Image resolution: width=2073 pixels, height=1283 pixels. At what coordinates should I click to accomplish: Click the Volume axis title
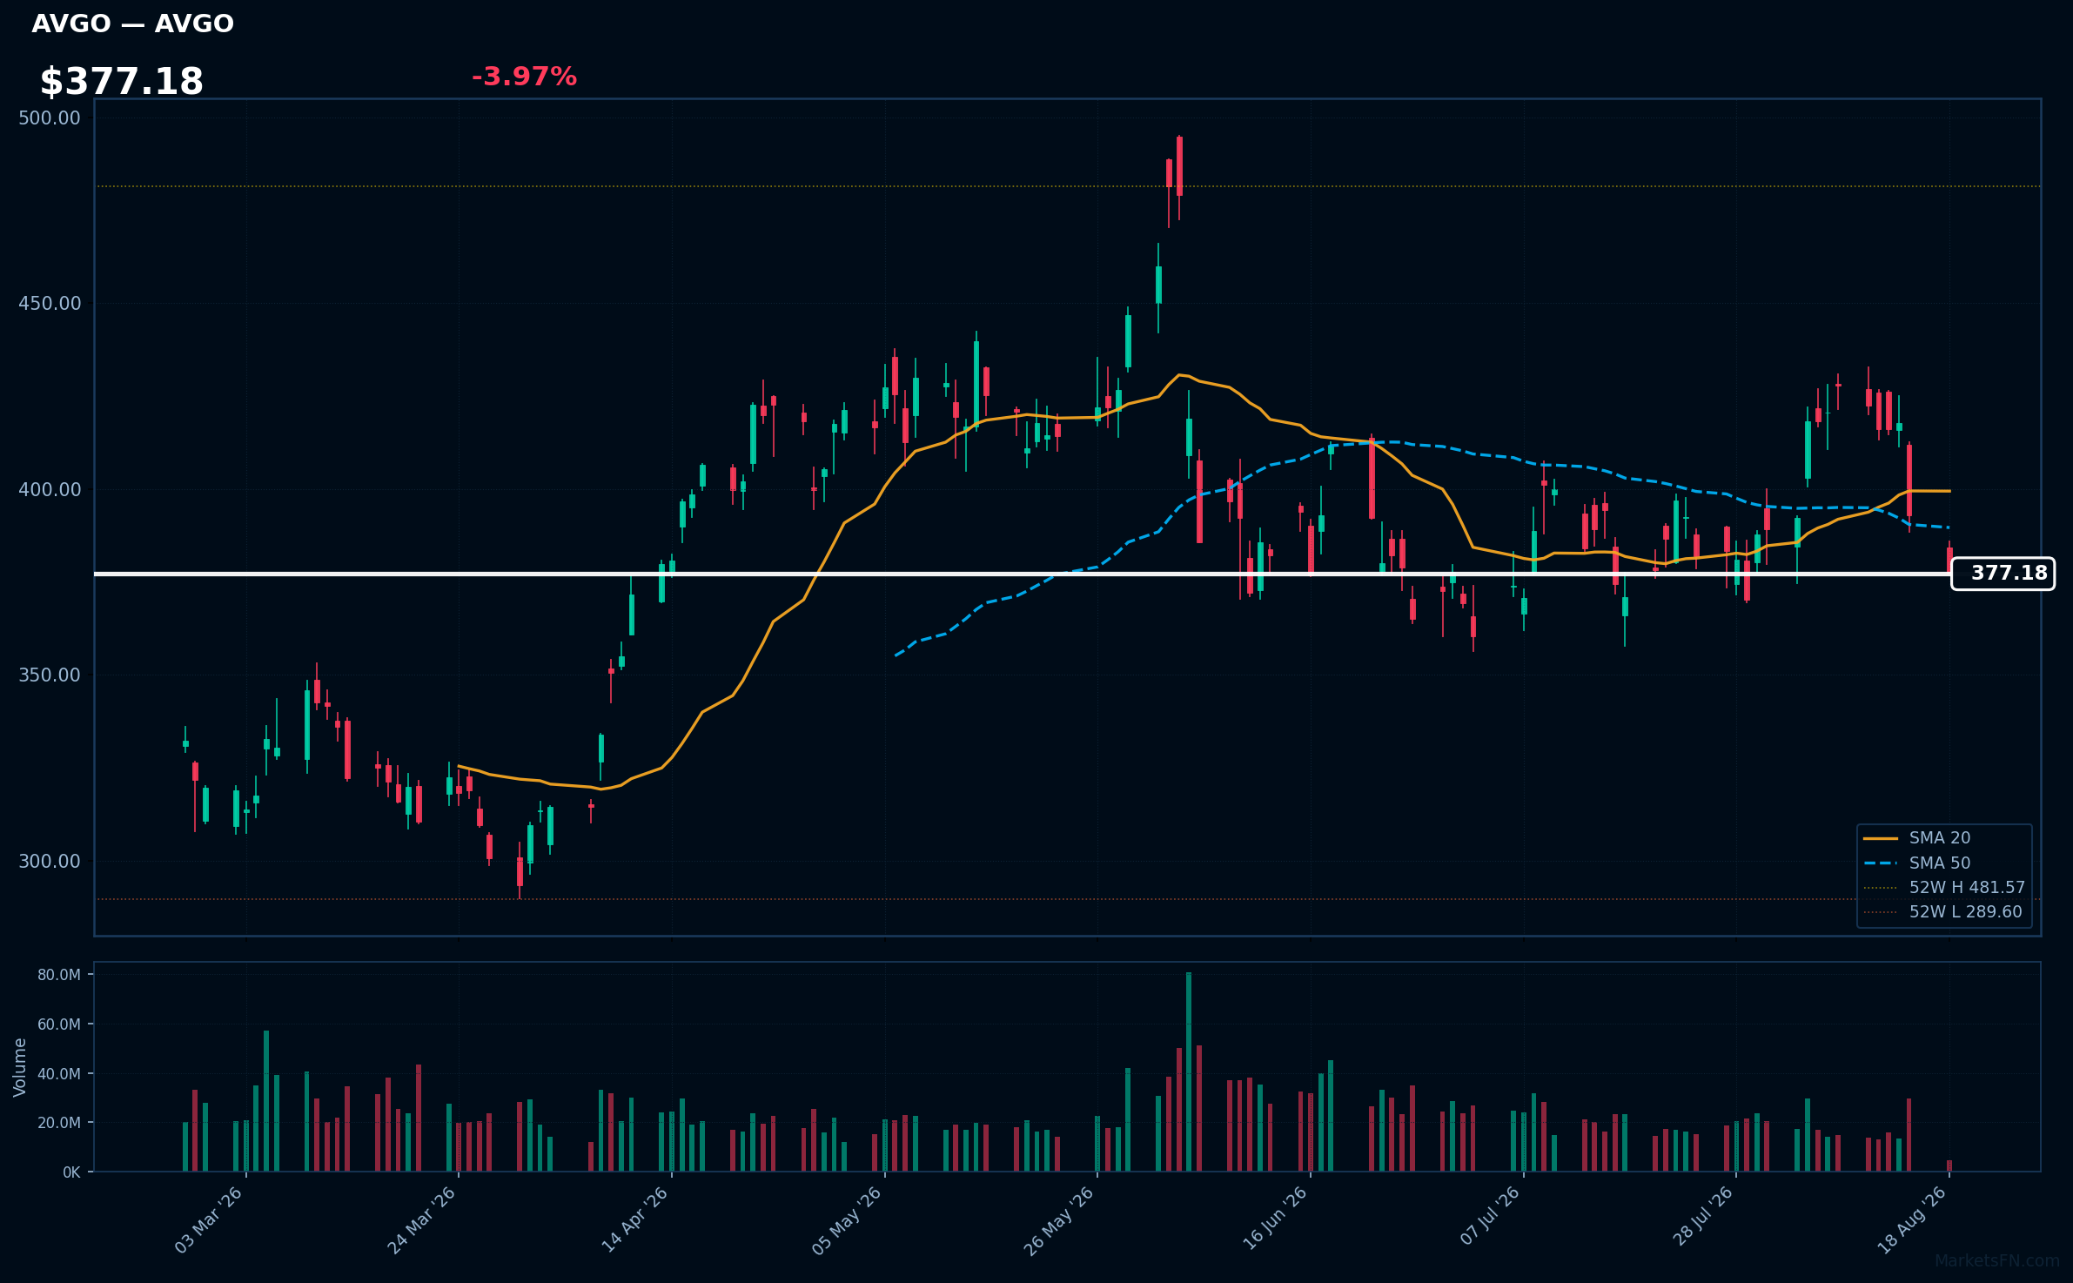20,1067
